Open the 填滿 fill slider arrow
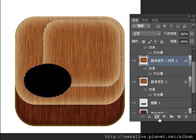 point(192,41)
